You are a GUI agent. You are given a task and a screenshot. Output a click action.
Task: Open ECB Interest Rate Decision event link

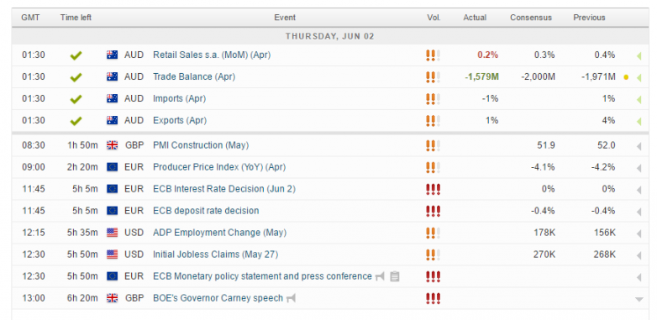coord(224,189)
